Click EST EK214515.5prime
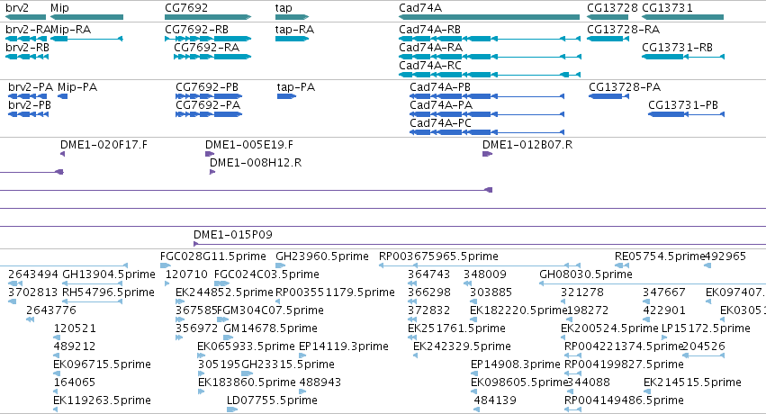This screenshot has height=414, width=766. 647,392
